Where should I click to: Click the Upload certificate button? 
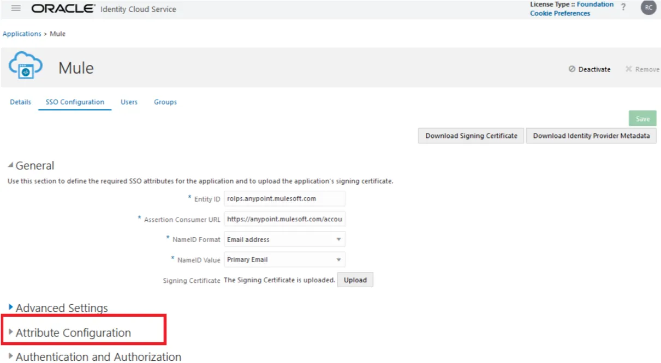tap(355, 280)
